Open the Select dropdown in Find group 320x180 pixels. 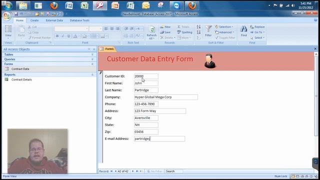[257, 38]
